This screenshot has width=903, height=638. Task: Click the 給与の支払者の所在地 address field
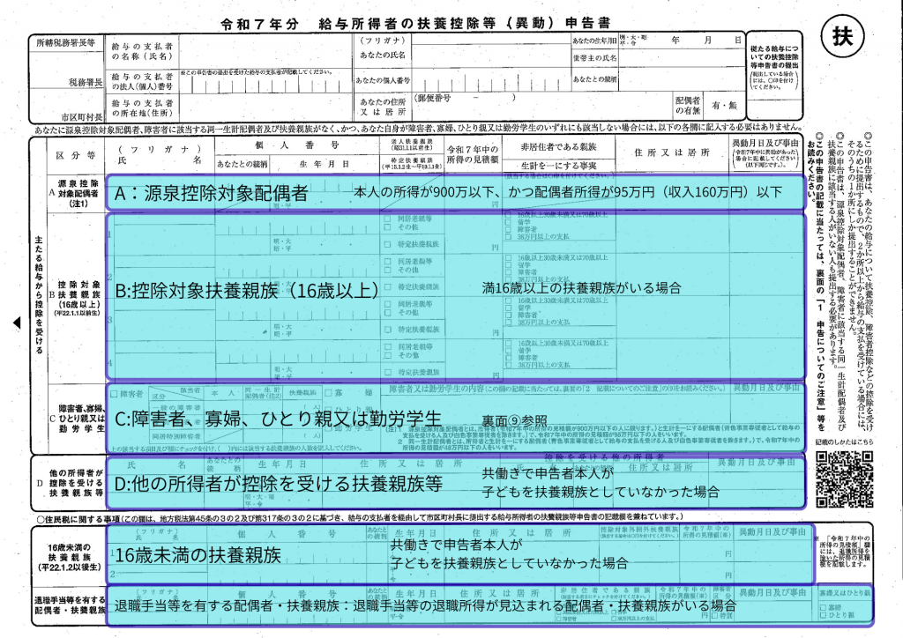tap(265, 108)
